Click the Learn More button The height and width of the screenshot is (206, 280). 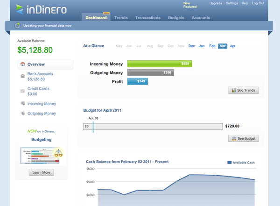coord(41,172)
